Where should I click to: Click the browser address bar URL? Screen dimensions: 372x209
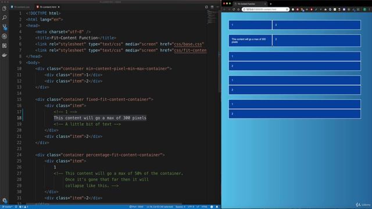pos(261,9)
